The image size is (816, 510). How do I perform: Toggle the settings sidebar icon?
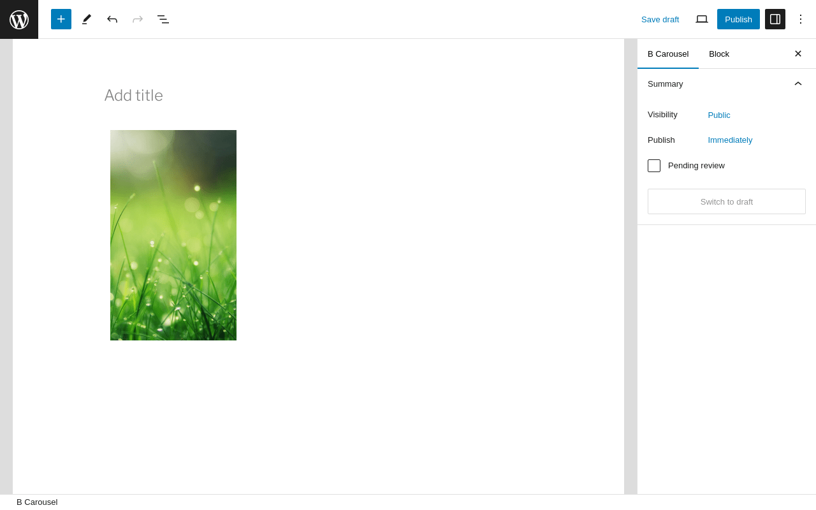[775, 19]
